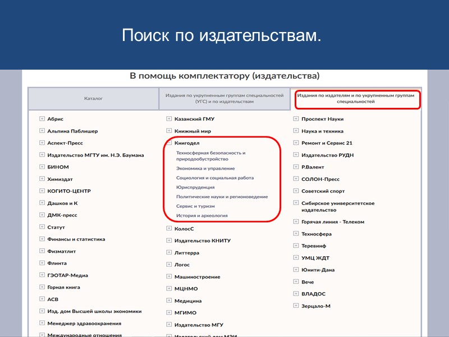Image resolution: width=449 pixels, height=337 pixels.
Task: Expand the Дашков и К node
Action: 42,203
